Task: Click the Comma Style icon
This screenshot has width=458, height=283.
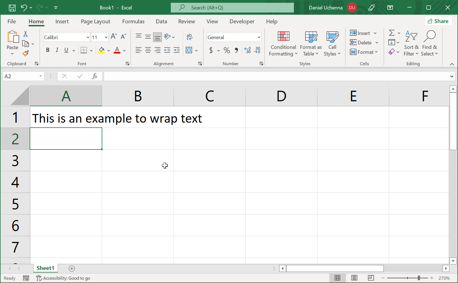Action: (x=236, y=50)
